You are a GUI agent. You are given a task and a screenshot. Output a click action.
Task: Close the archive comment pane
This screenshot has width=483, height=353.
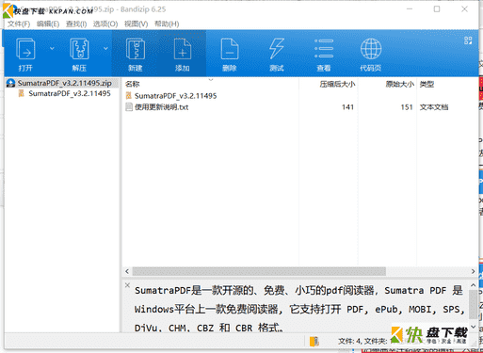click(127, 285)
